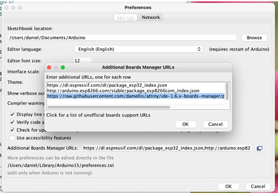
Task: Click the Sketchbook location path field
Action: (x=122, y=37)
